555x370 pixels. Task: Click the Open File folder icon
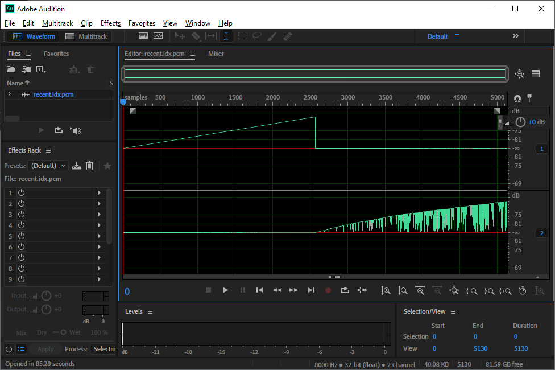pyautogui.click(x=11, y=69)
